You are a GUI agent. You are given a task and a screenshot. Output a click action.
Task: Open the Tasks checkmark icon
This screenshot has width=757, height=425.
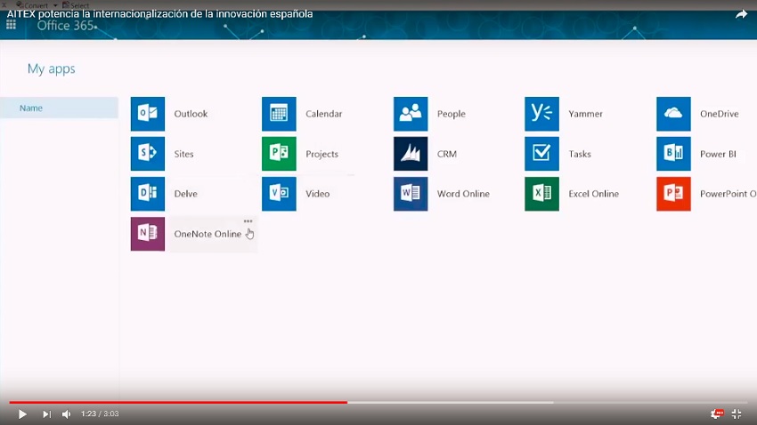coord(541,154)
